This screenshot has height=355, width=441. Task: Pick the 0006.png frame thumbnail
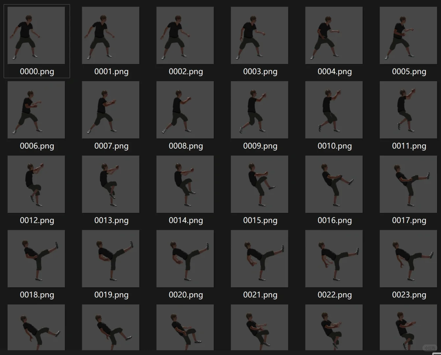coord(36,110)
